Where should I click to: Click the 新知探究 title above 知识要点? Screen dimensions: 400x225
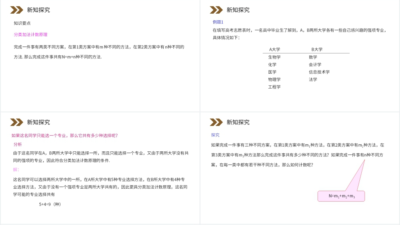39,10
